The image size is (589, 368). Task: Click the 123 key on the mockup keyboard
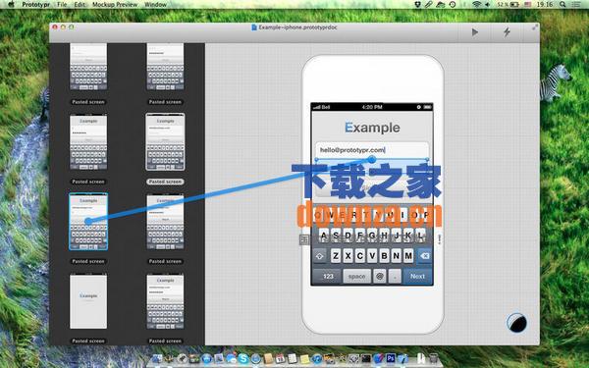click(328, 277)
